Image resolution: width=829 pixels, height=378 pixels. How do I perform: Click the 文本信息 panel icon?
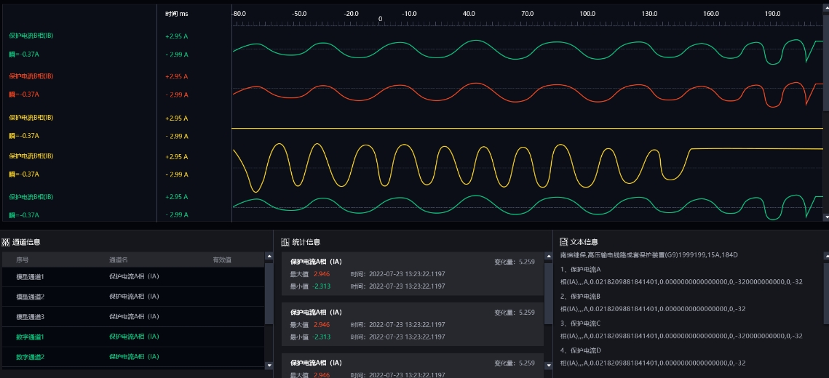[x=564, y=242]
